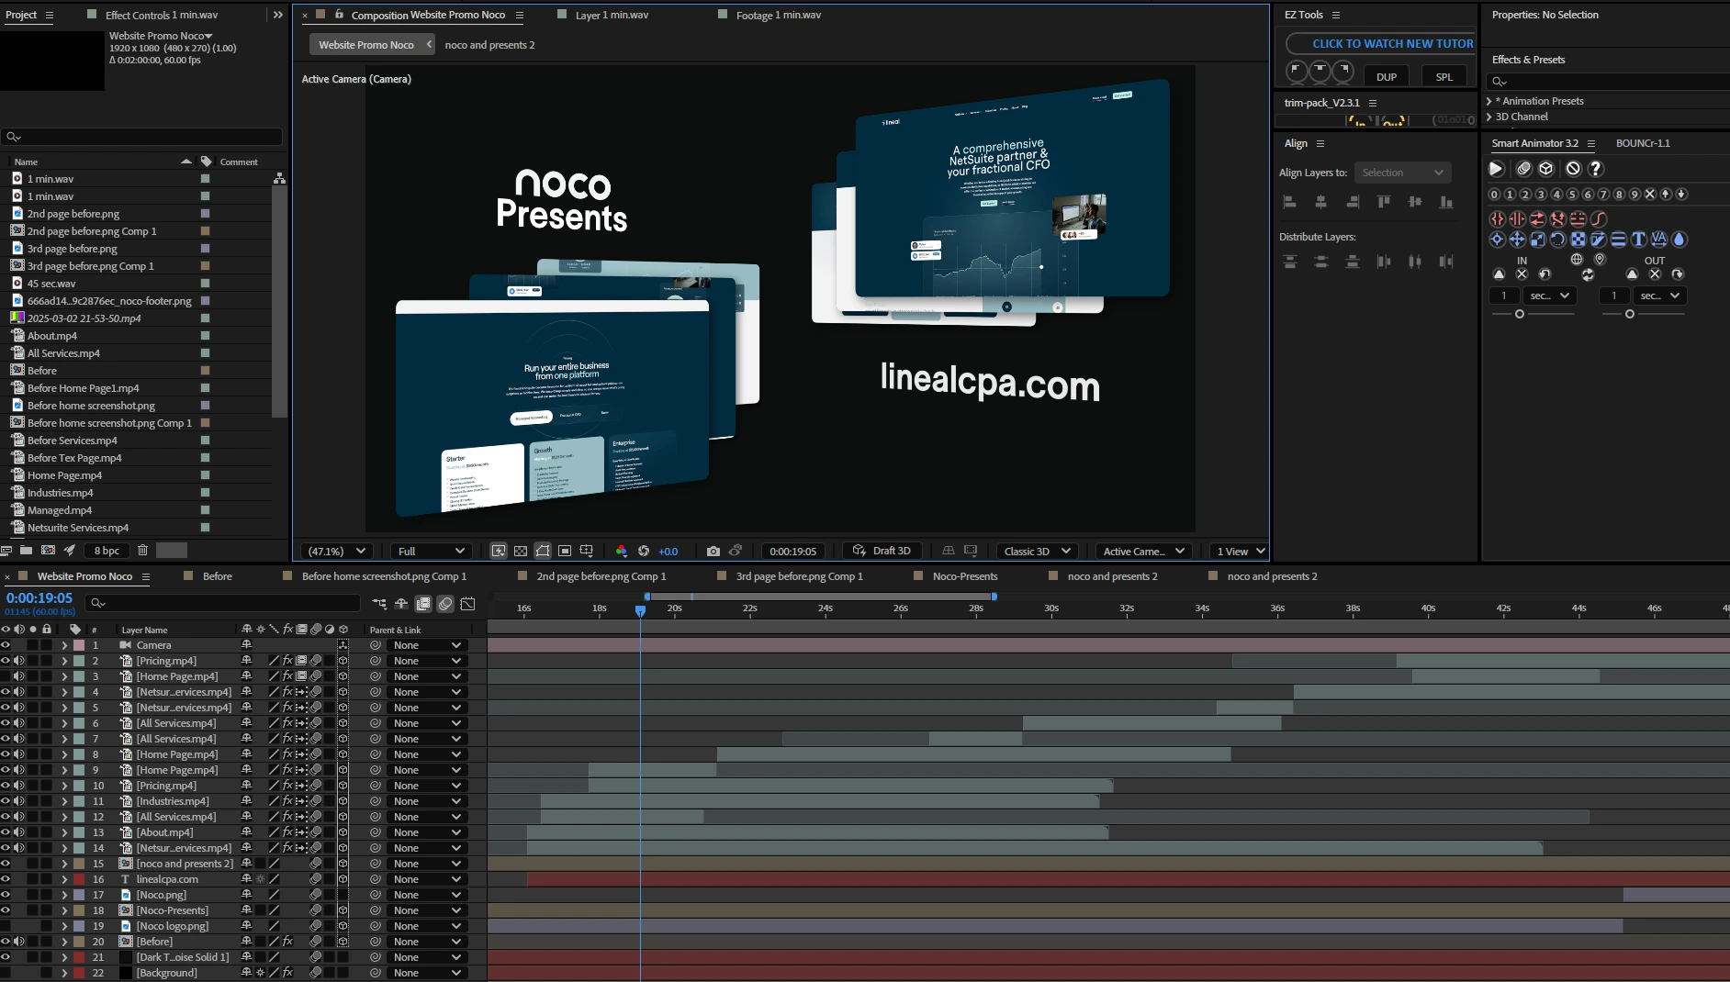The width and height of the screenshot is (1730, 982).
Task: Select the Region of Interest tool
Action: [x=564, y=551]
